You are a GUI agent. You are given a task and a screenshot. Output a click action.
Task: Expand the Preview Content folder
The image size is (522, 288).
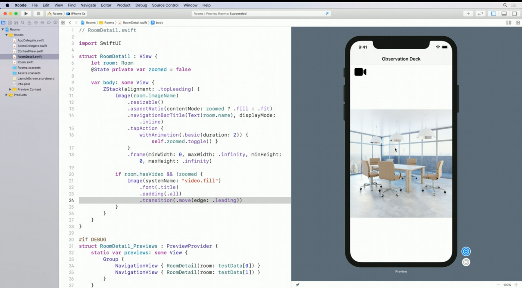(x=10, y=89)
